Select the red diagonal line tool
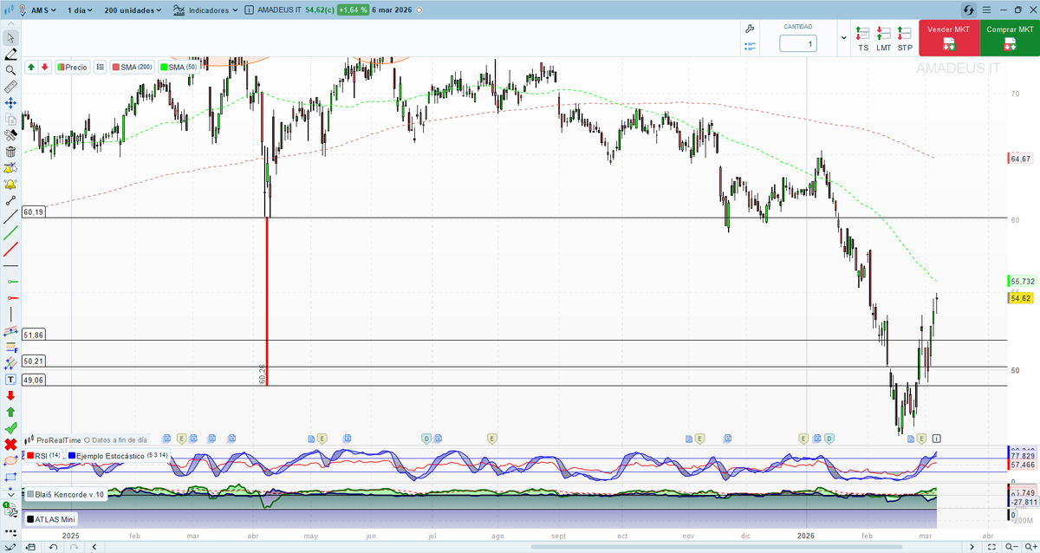 tap(10, 250)
